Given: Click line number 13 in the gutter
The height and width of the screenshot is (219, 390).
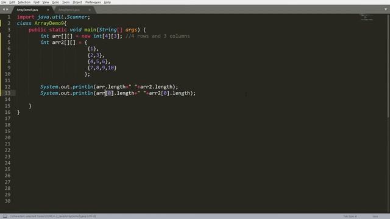Looking at the screenshot, I should (8, 93).
